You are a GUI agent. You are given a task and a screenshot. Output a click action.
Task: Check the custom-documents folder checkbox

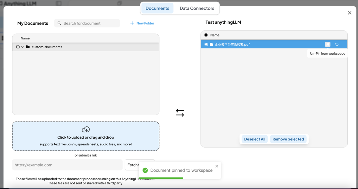pyautogui.click(x=18, y=47)
